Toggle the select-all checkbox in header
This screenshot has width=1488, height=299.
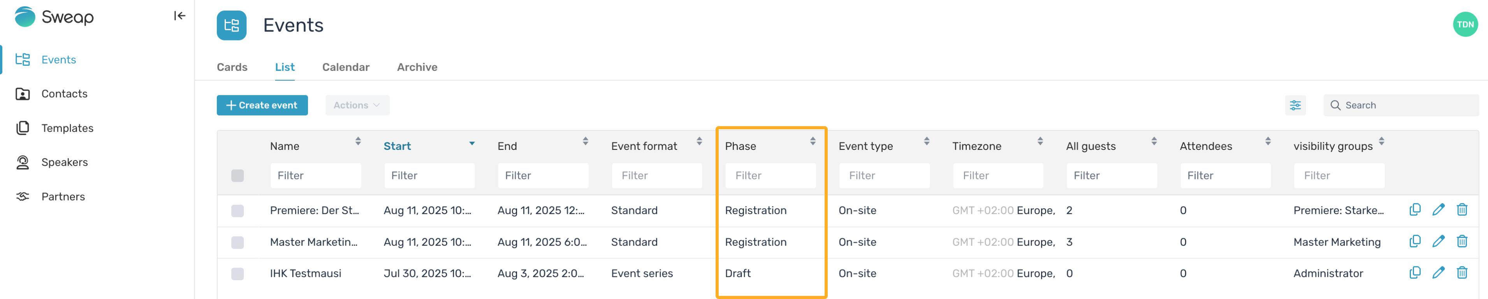tap(237, 176)
